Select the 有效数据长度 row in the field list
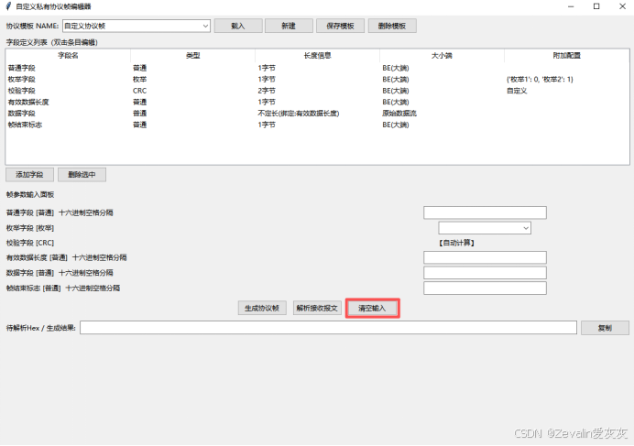The height and width of the screenshot is (446, 634). click(317, 102)
